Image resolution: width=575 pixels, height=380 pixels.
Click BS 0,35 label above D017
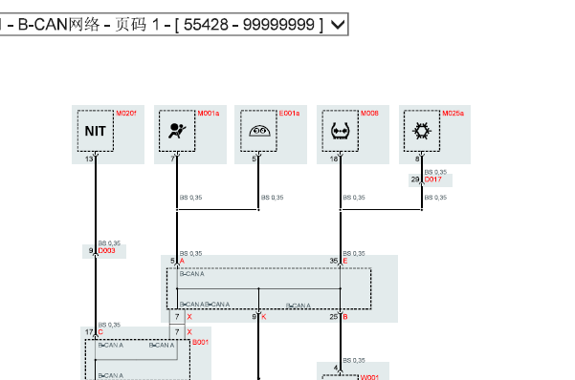(x=435, y=172)
